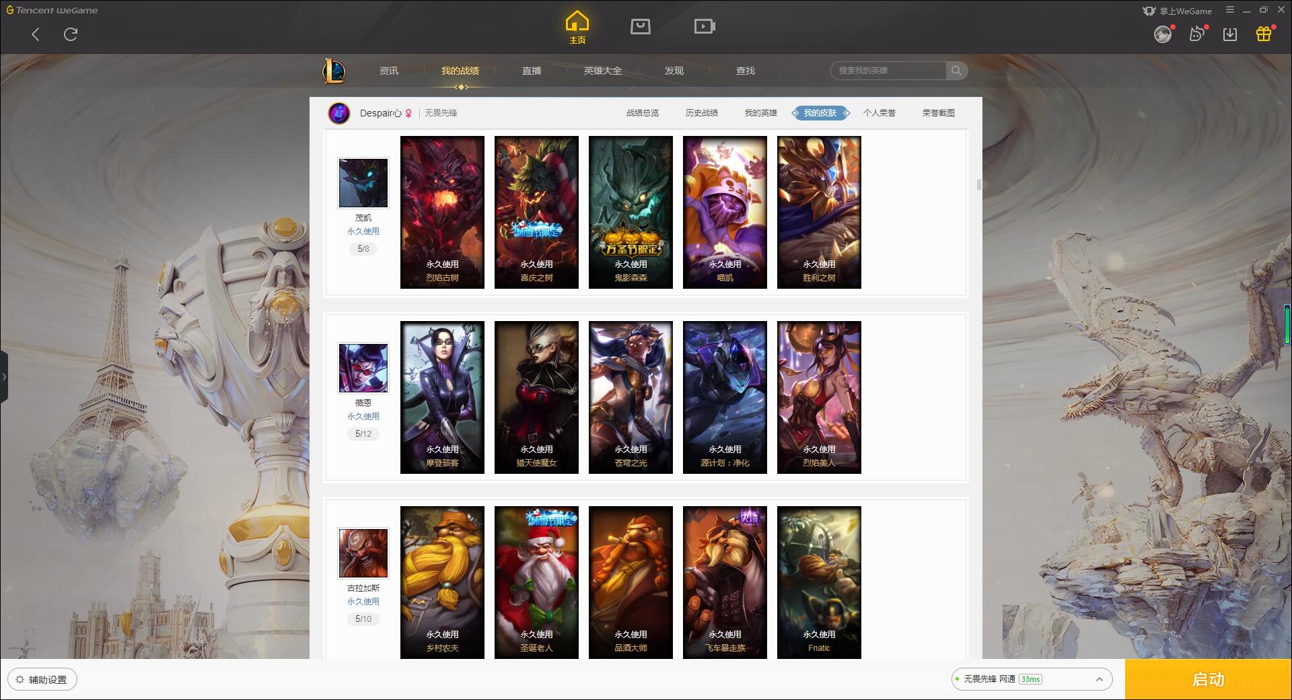Screen dimensions: 1292x700
Task: Open the 摩登骇客 skin card
Action: point(442,397)
